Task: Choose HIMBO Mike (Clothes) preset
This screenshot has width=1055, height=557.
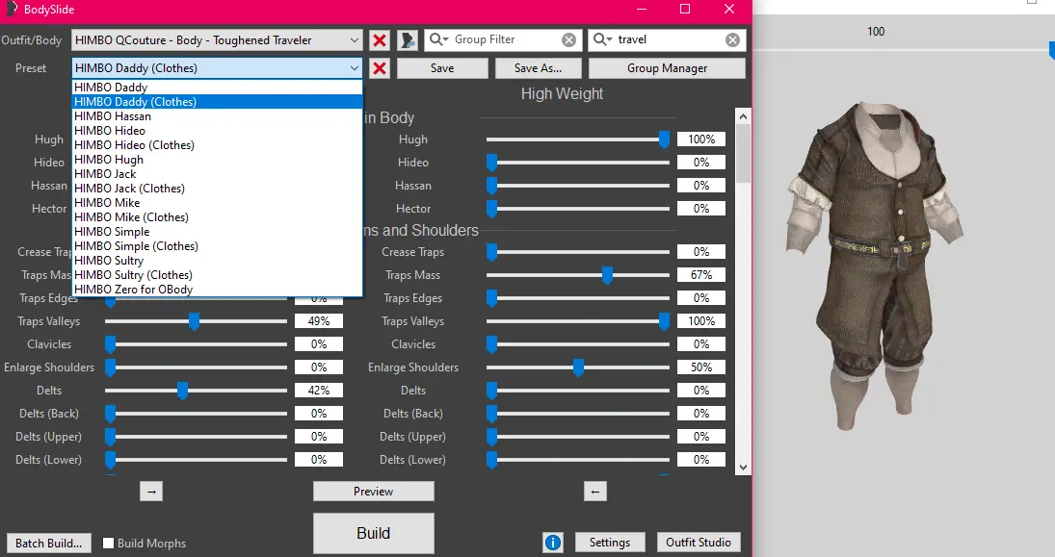Action: tap(218, 217)
